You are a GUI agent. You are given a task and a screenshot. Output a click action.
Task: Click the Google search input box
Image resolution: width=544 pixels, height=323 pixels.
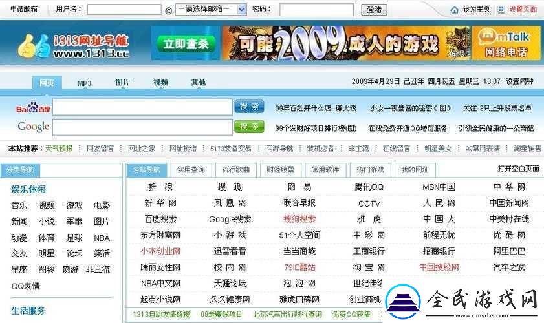tap(142, 127)
